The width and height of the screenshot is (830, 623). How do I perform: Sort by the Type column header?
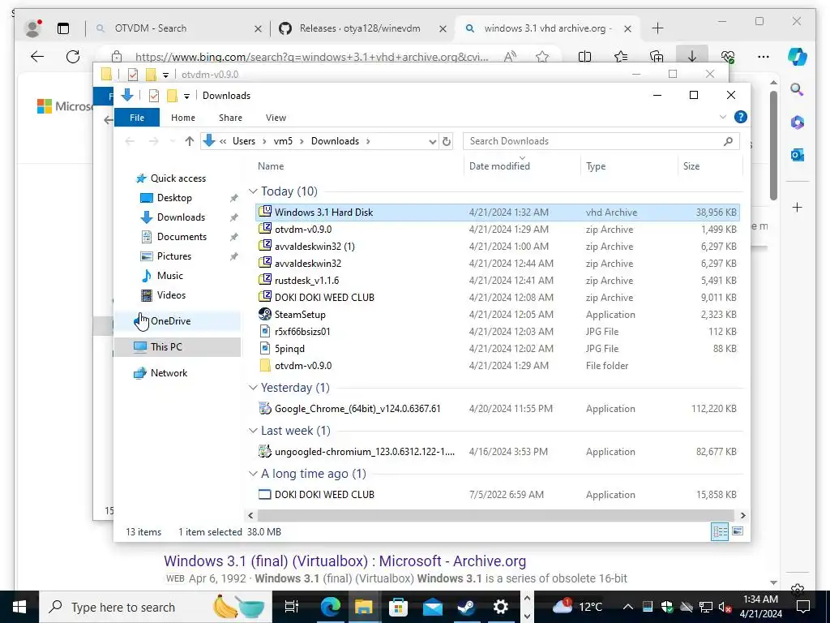tap(596, 165)
